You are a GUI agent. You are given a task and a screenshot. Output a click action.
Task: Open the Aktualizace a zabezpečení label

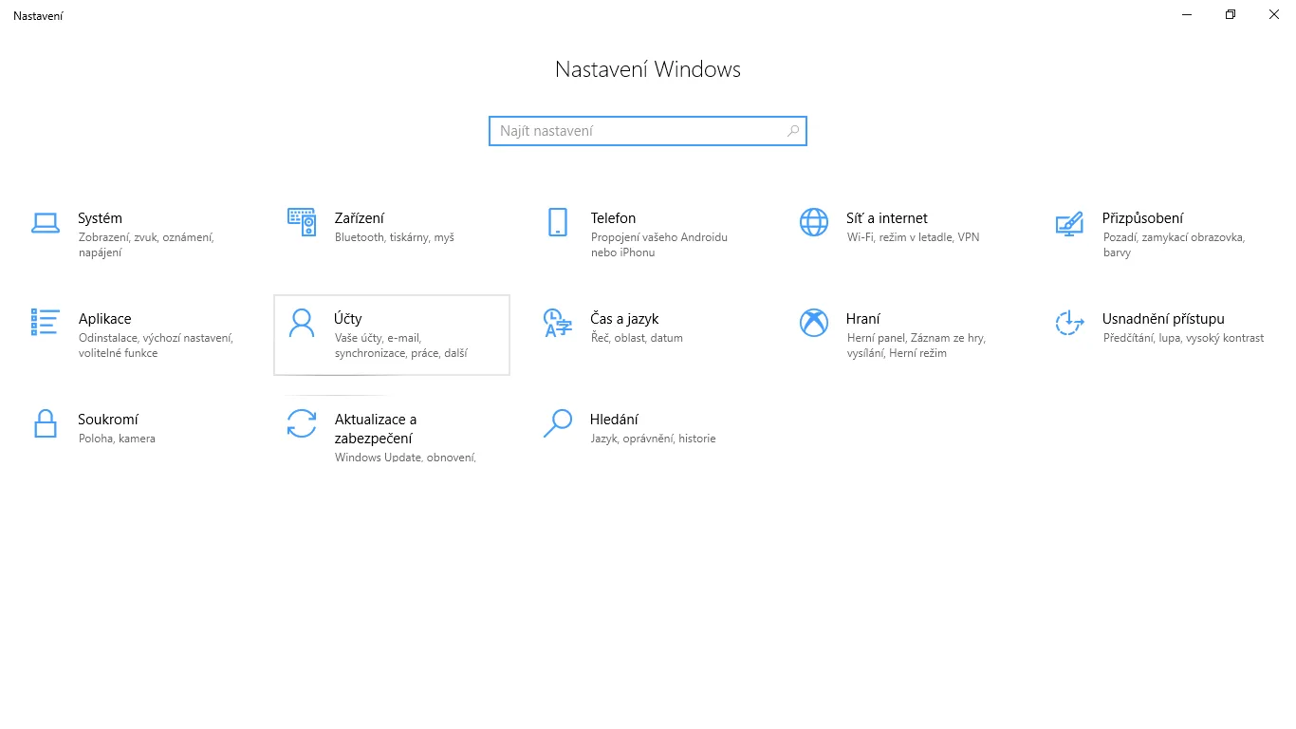pos(376,429)
